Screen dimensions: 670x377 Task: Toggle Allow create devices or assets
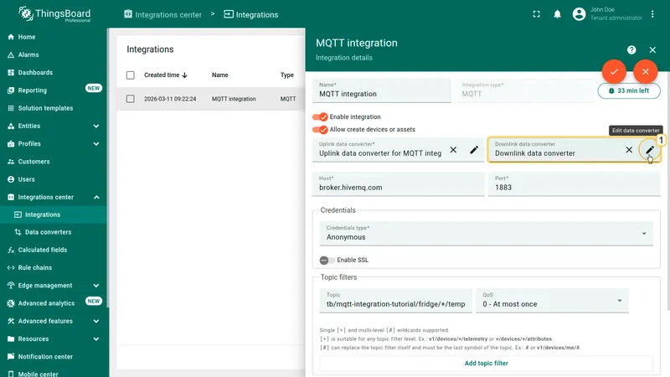[x=320, y=130]
